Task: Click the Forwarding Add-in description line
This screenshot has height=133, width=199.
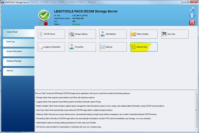Action: (x=94, y=118)
